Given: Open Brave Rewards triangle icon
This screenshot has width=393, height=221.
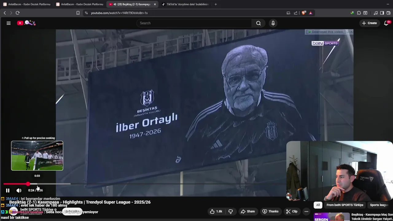Looking at the screenshot, I should [x=310, y=13].
